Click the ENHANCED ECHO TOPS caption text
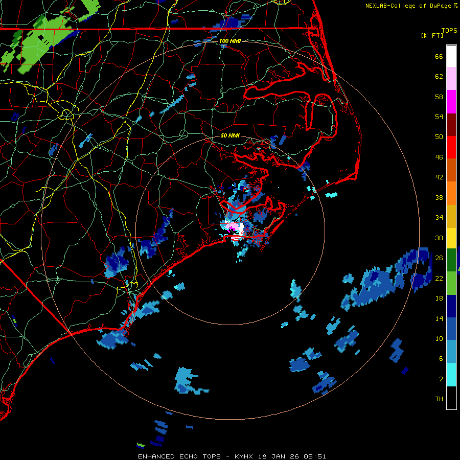This screenshot has width=460, height=460. 179,456
